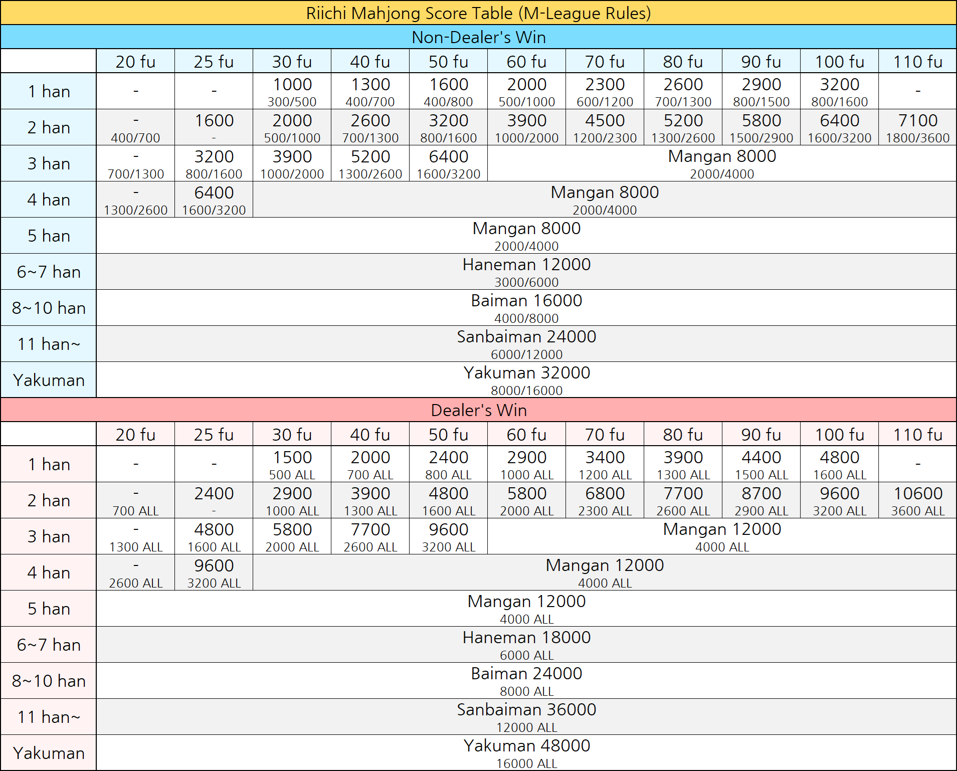Click the Baiman 24000 cell
Viewport: 957px width, 771px height.
click(526, 681)
